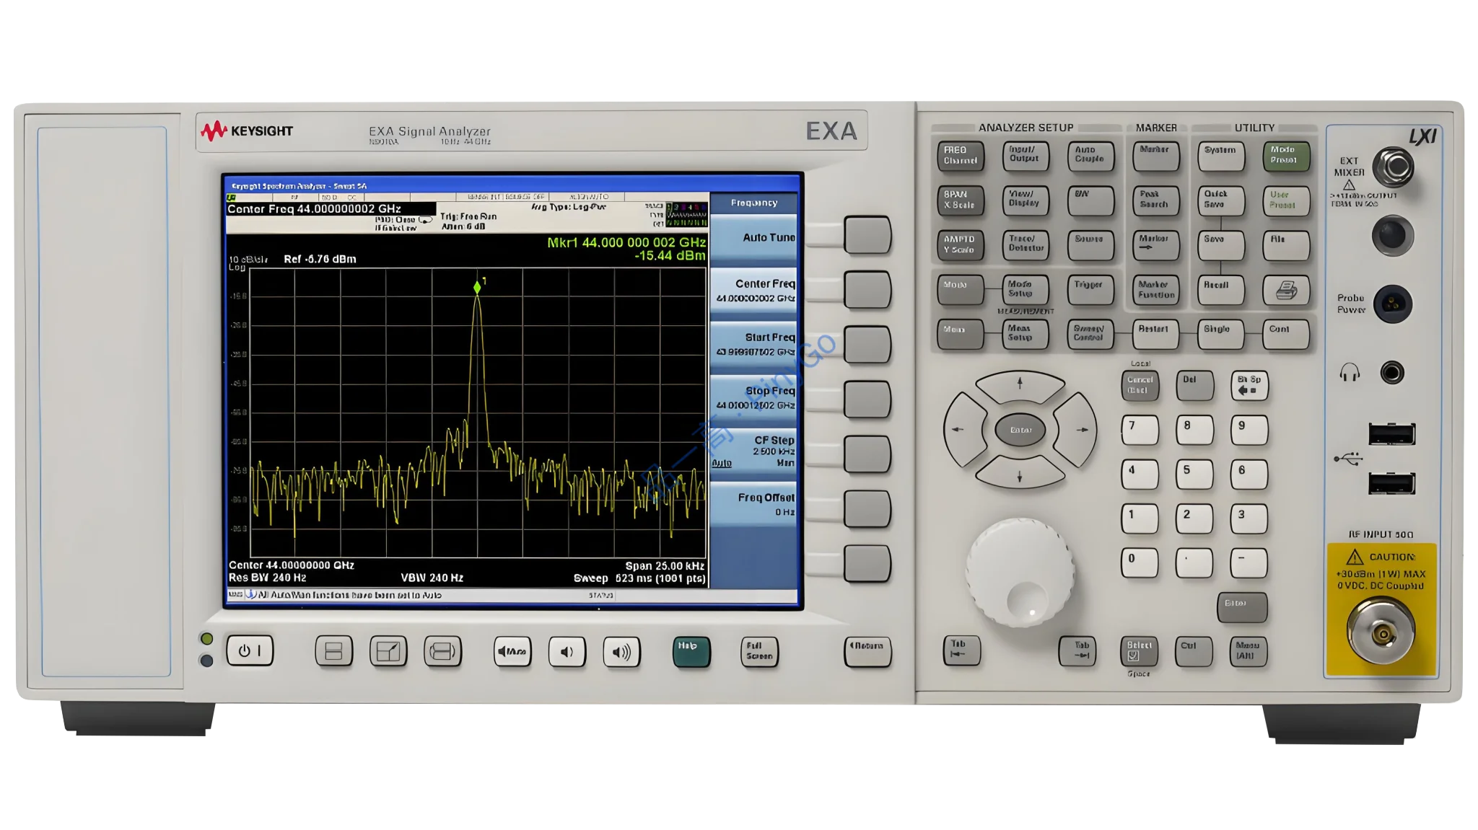Tap the next window key
1478x830 pixels.
[442, 651]
